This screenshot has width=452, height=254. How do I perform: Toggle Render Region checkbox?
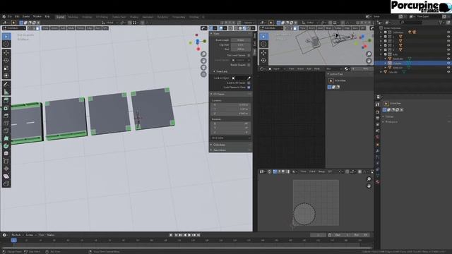tap(249, 65)
